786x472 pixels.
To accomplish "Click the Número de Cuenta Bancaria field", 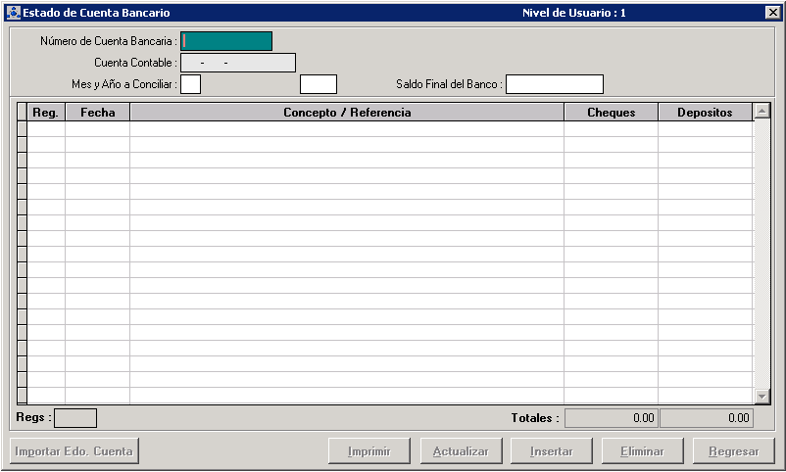I will pos(226,41).
